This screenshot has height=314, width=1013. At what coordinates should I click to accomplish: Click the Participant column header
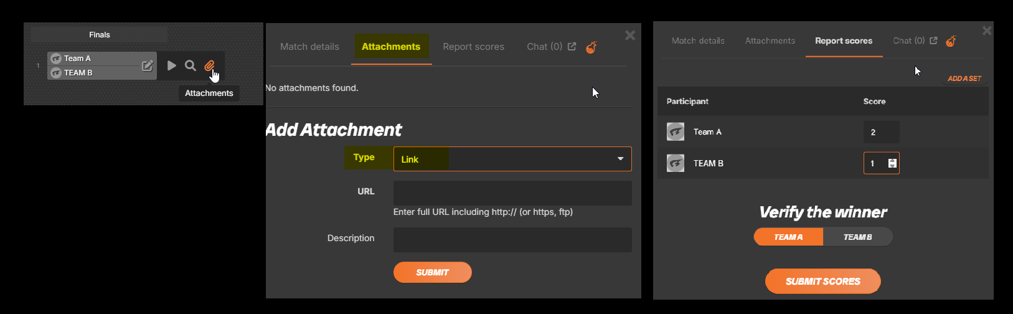click(x=687, y=101)
